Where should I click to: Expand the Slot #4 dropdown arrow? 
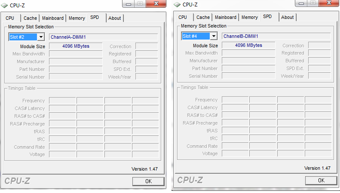coord(214,36)
